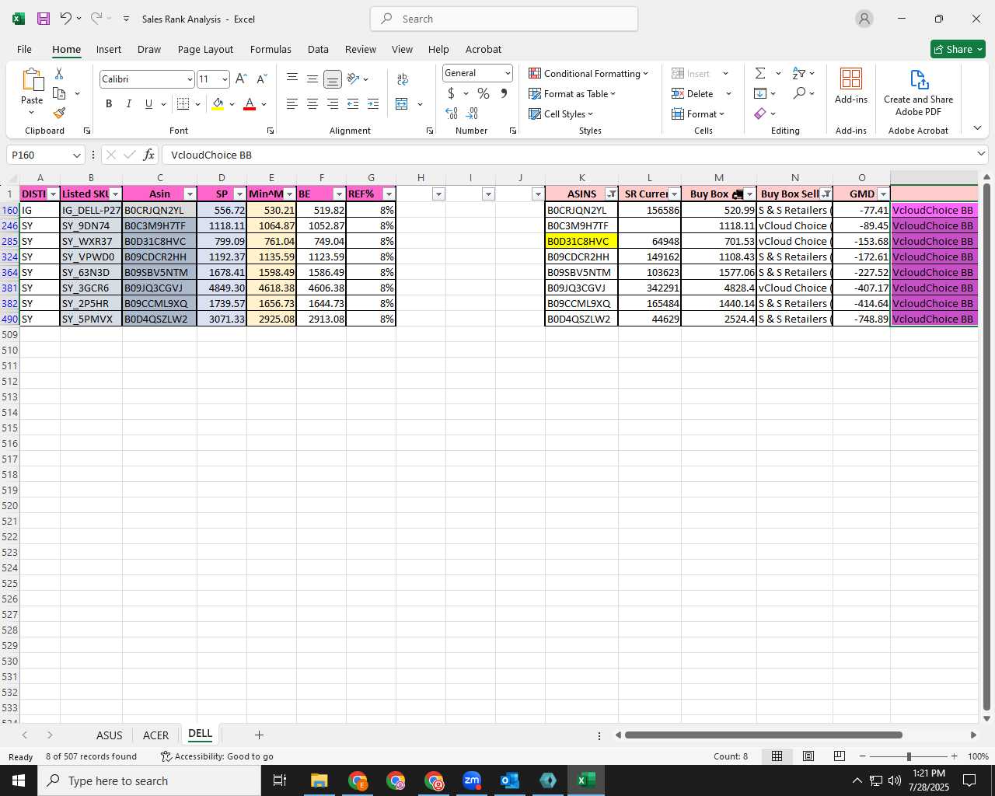Switch to the ASUS sheet tab

[110, 735]
